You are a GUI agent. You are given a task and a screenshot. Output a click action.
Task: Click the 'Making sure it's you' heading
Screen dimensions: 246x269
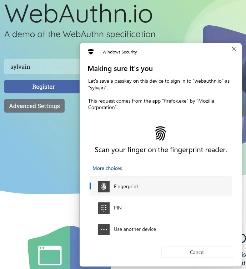coord(120,69)
